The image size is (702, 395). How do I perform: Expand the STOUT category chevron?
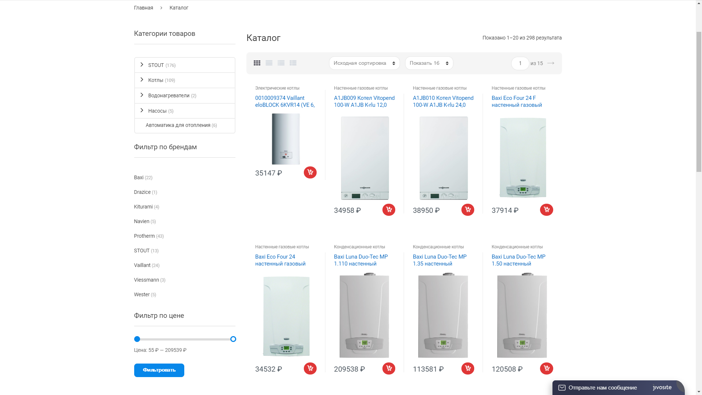click(142, 65)
